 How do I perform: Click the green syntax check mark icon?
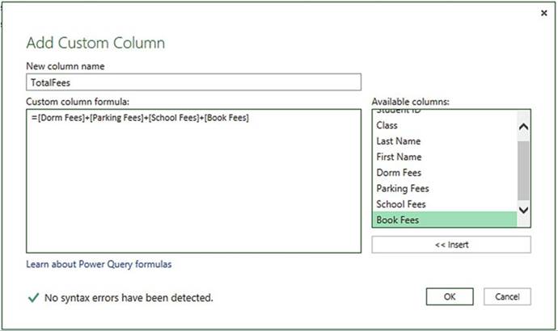pyautogui.click(x=33, y=298)
